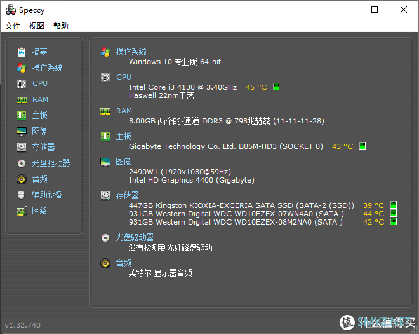
Task: Click the Haswell 22nm工艺 text
Action: pyautogui.click(x=161, y=95)
